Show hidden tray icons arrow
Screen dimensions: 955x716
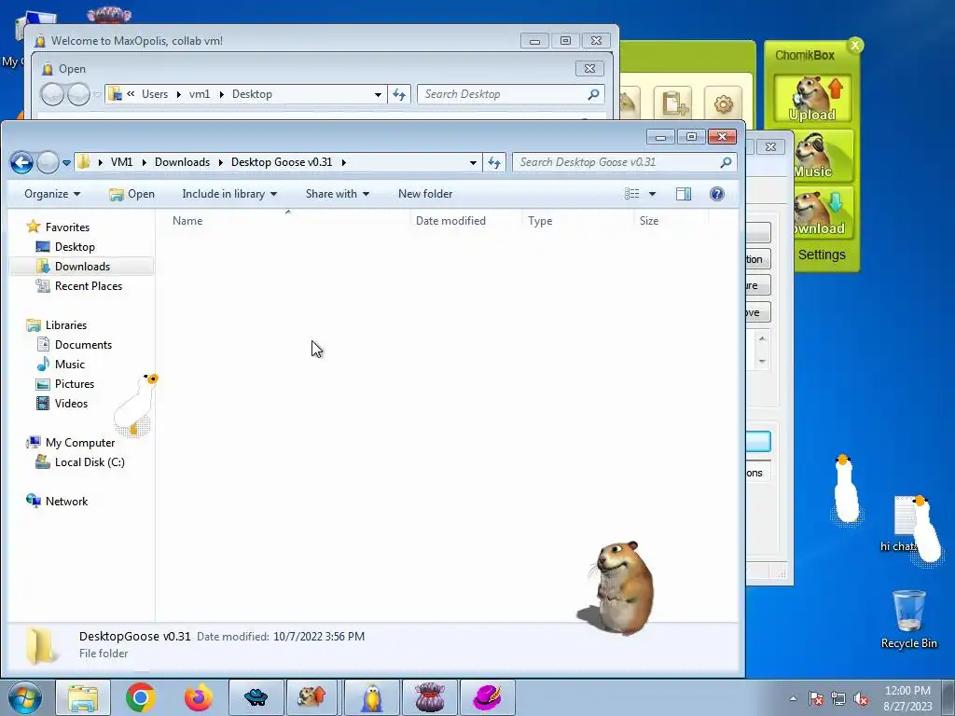click(x=793, y=698)
